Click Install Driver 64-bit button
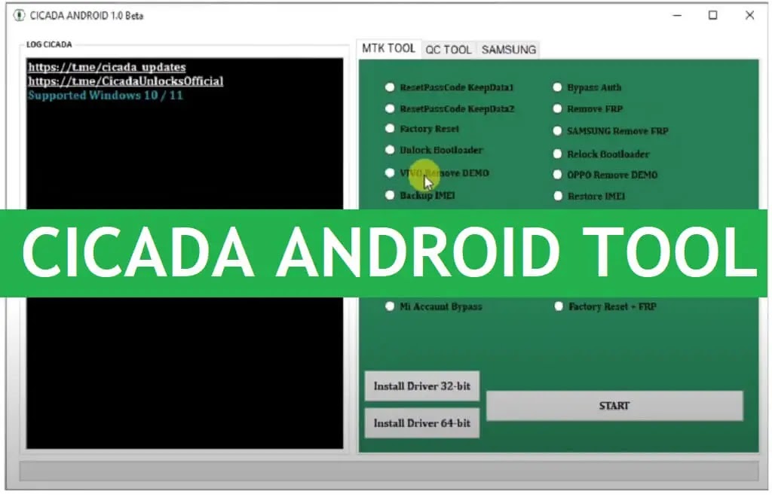This screenshot has width=772, height=497. (x=422, y=422)
